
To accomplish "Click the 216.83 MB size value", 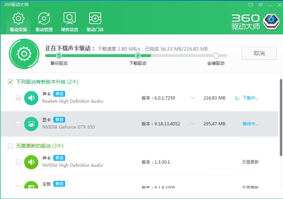I will coord(214,98).
